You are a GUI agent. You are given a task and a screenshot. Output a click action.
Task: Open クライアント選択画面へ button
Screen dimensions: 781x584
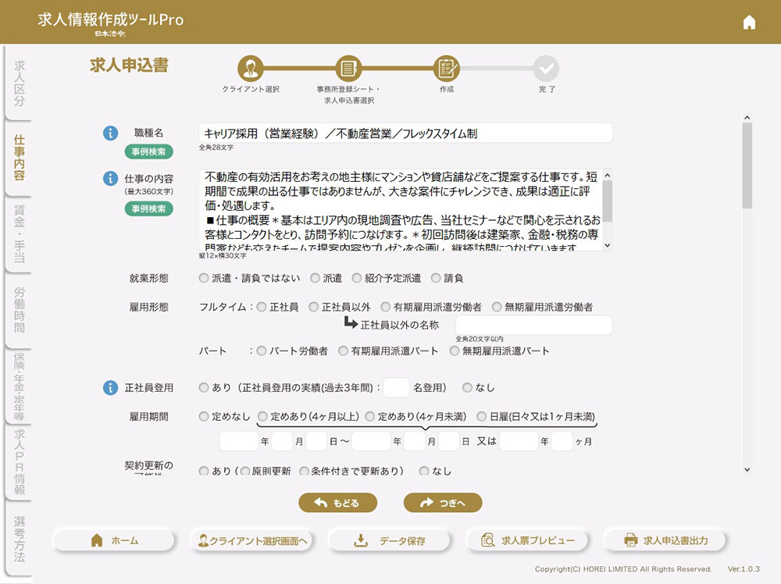pos(251,541)
